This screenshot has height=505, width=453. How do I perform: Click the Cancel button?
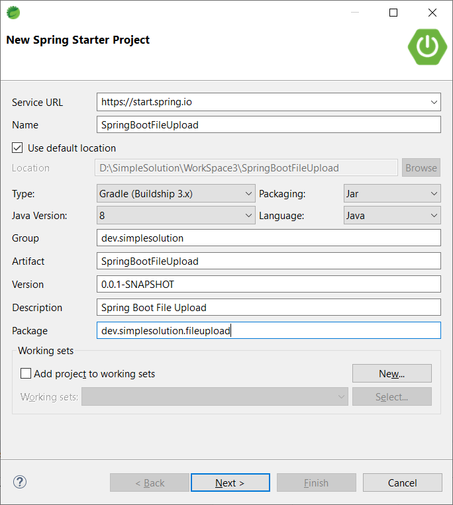[403, 482]
